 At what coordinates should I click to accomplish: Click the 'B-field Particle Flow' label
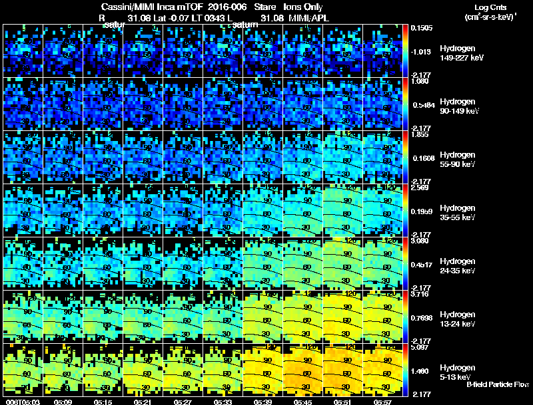498,384
